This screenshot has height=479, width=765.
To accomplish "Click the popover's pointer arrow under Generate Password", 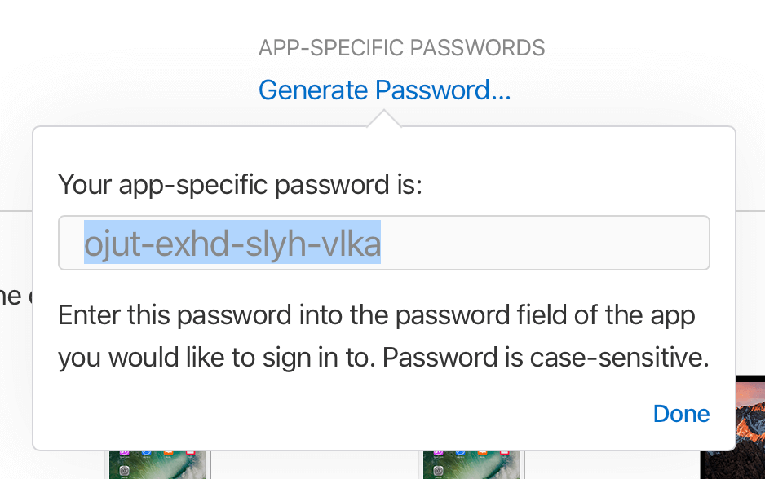I will click(384, 118).
